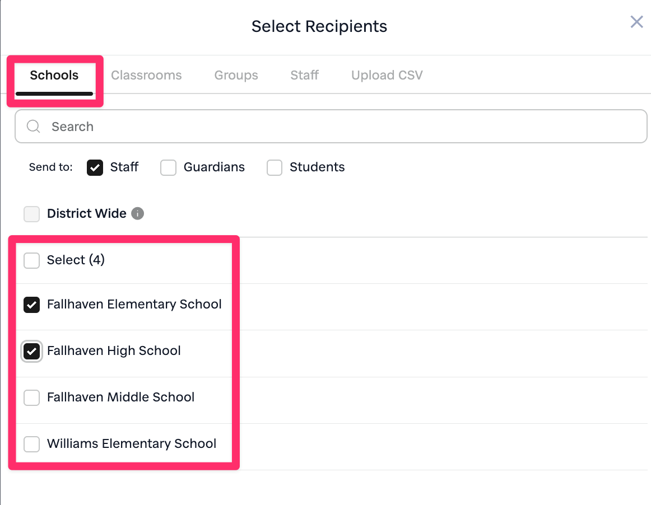Check the Students send-to checkbox
651x505 pixels.
click(275, 167)
